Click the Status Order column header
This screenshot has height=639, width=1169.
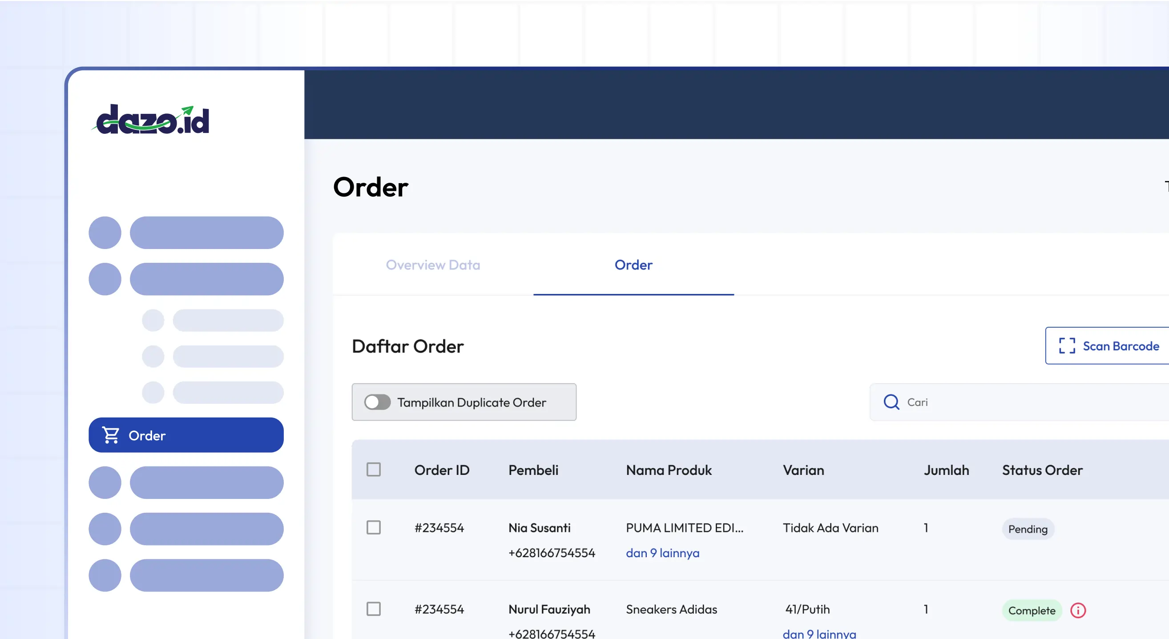coord(1042,470)
